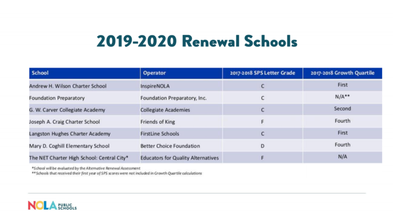Select the 'Operator' column header
The image size is (393, 220).
point(181,73)
